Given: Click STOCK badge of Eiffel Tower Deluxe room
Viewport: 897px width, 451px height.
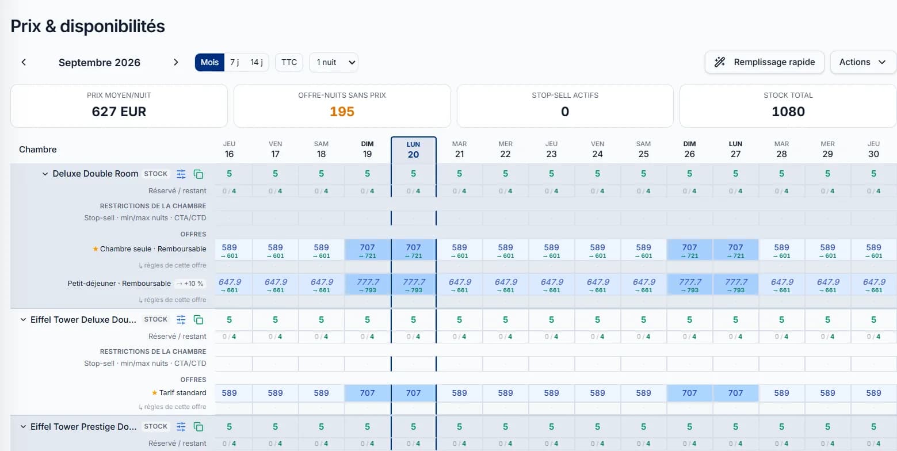Looking at the screenshot, I should [x=156, y=319].
